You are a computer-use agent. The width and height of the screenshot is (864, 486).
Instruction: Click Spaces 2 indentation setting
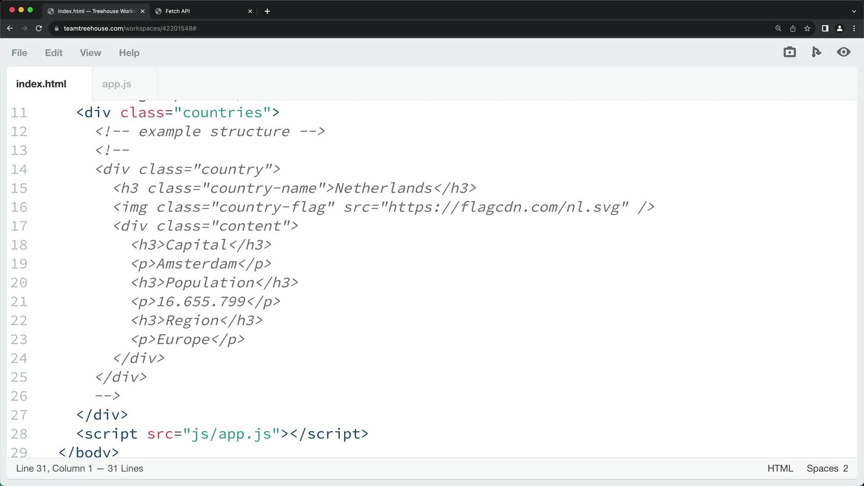(x=827, y=468)
